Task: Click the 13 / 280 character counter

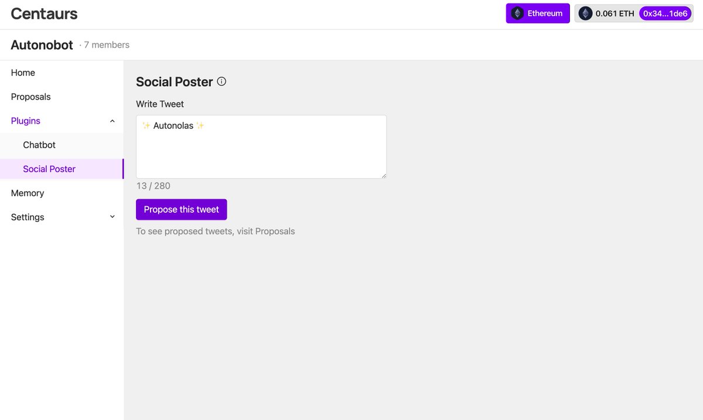Action: point(153,186)
